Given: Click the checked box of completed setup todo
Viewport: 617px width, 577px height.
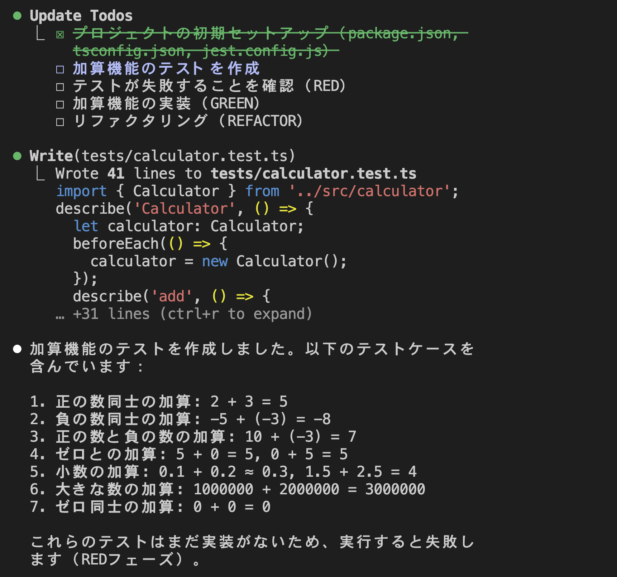Looking at the screenshot, I should [x=60, y=34].
